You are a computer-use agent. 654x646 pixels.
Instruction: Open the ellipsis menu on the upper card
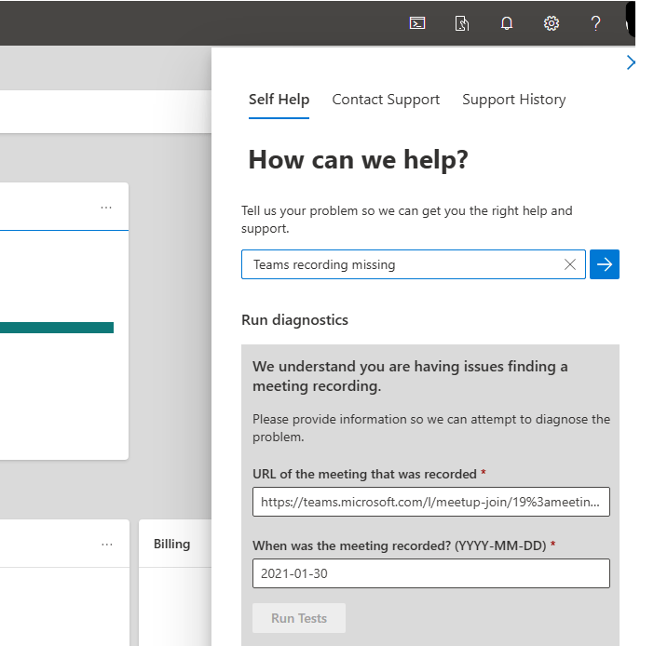(x=106, y=208)
